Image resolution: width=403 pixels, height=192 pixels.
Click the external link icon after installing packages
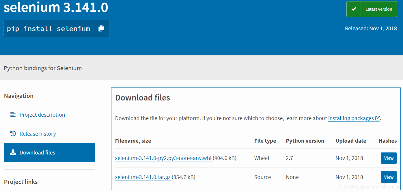[378, 118]
